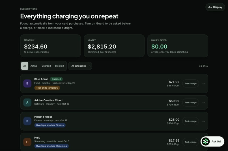Click the Monthly $234.60 amount

point(36,47)
